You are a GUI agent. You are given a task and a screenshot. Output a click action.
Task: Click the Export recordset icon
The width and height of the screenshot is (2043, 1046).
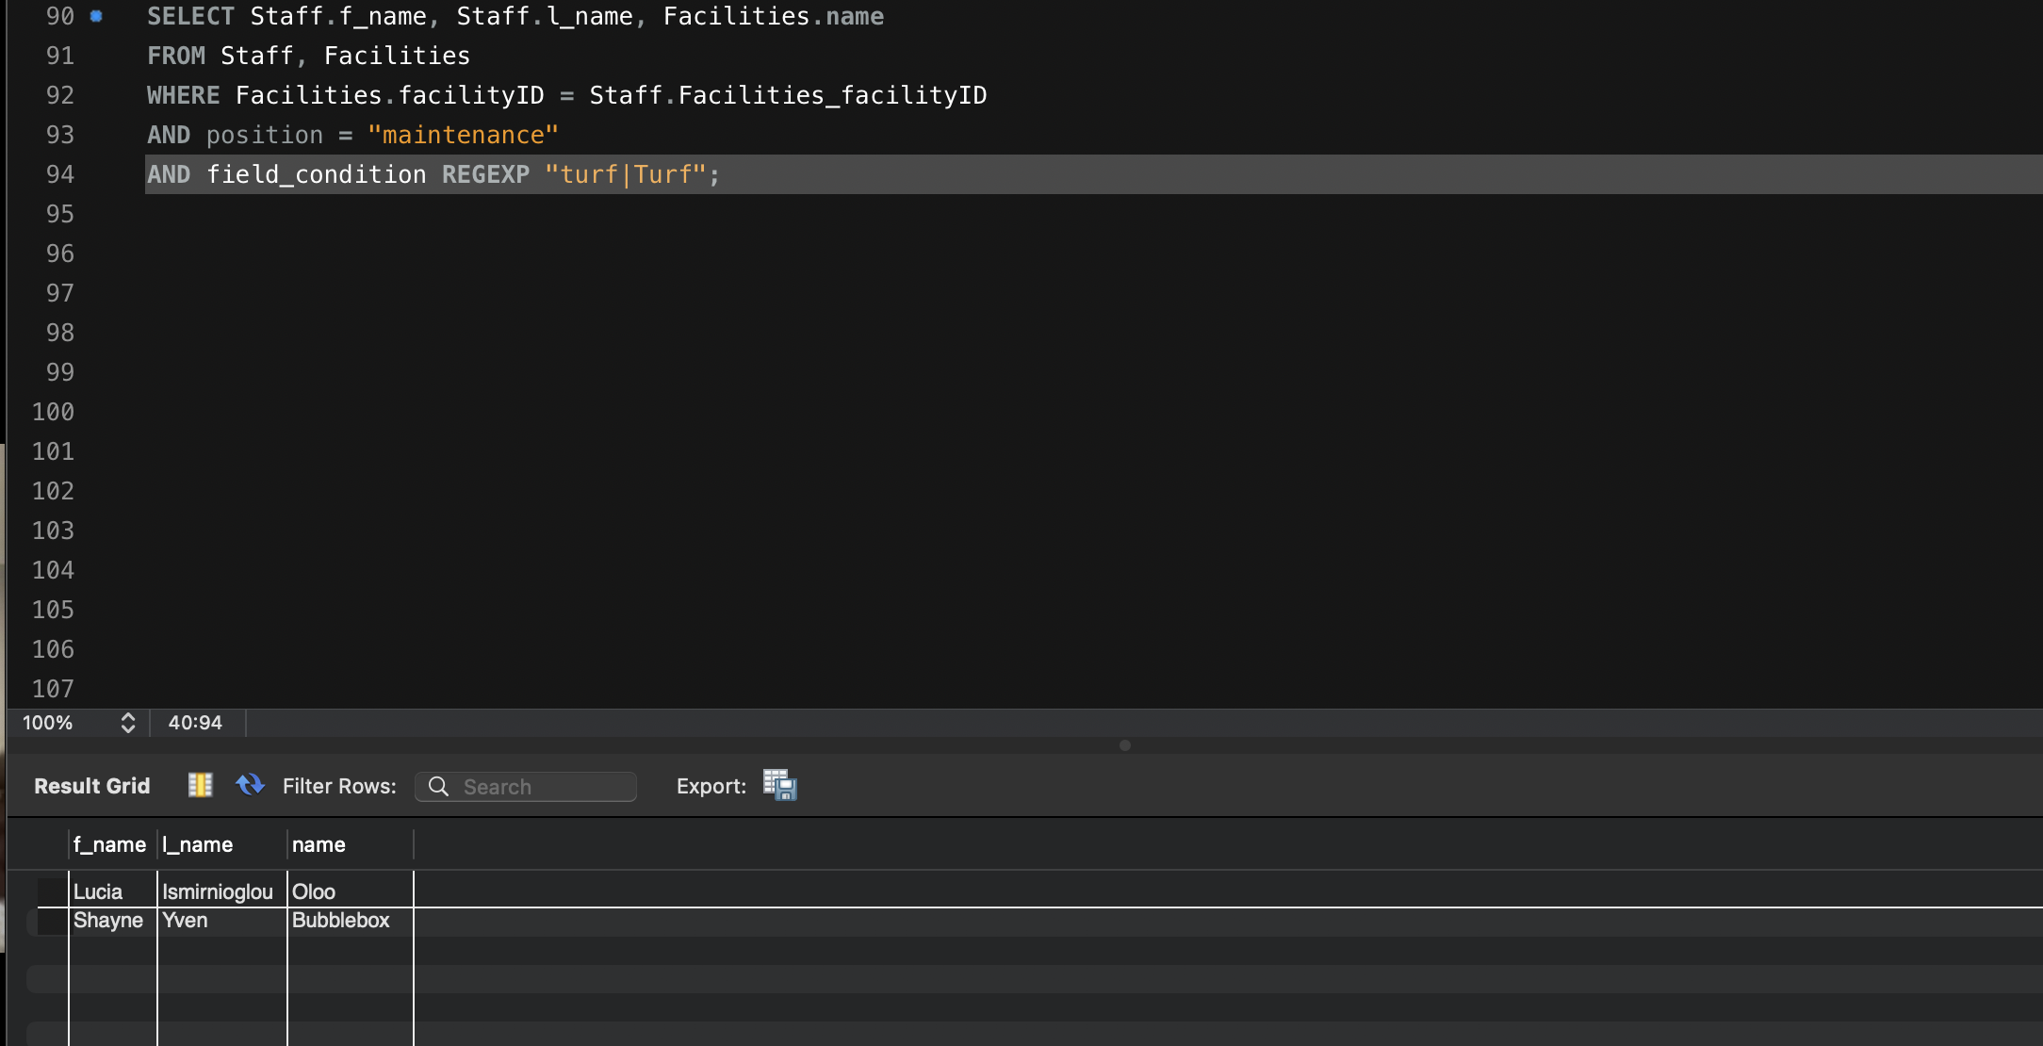coord(778,785)
